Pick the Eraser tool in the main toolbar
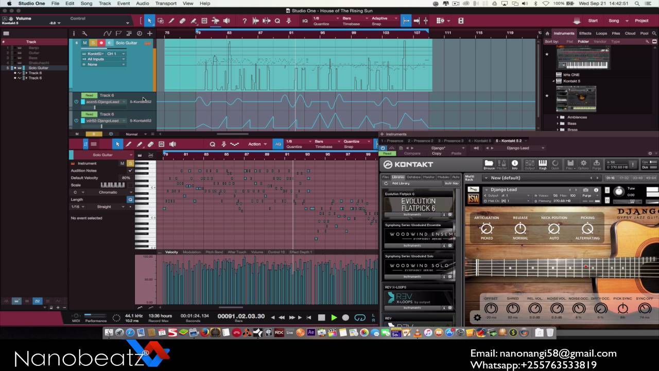The height and width of the screenshot is (371, 659). click(x=182, y=21)
